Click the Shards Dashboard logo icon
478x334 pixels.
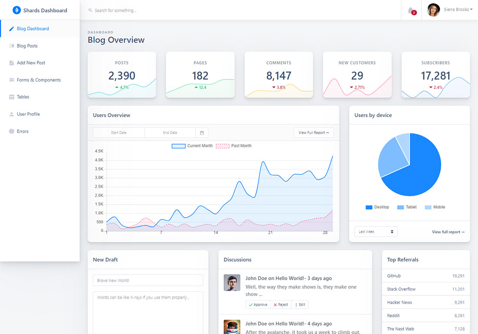17,10
